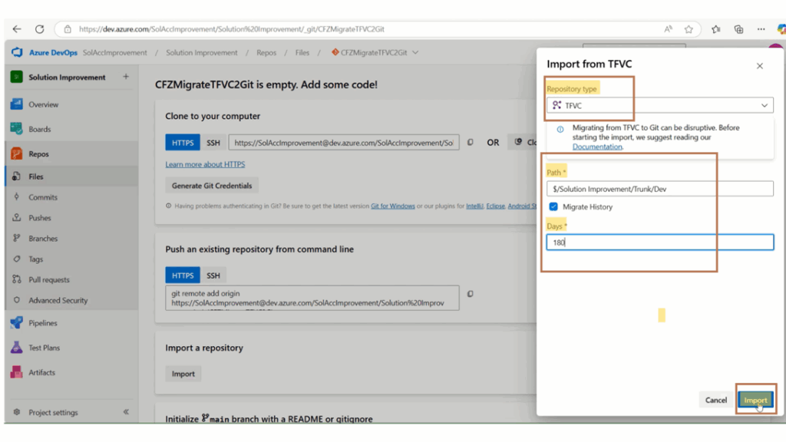The image size is (786, 442).
Task: Select HTTPS tab under Push existing repository
Action: point(183,275)
